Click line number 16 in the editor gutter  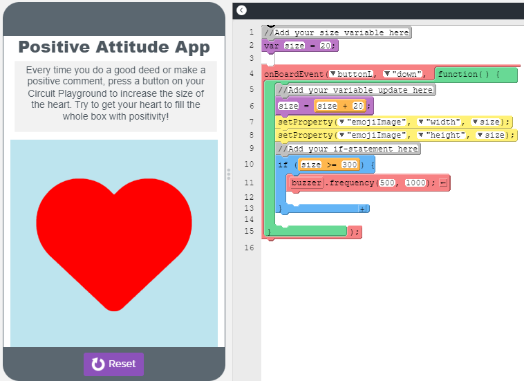tap(249, 247)
